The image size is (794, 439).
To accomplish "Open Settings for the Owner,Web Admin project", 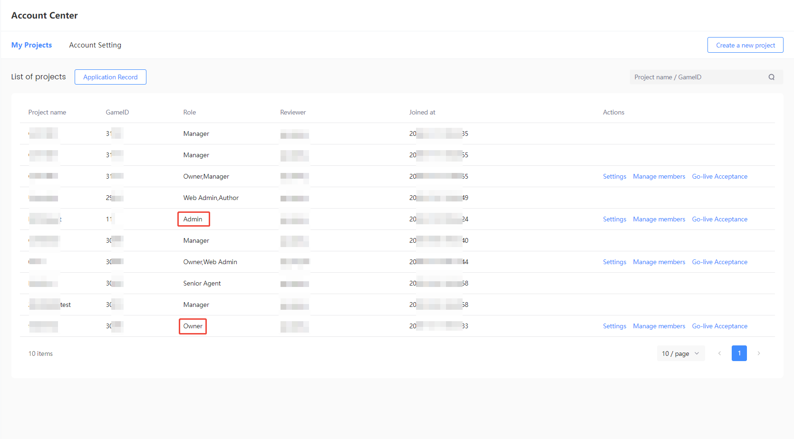I will 614,262.
